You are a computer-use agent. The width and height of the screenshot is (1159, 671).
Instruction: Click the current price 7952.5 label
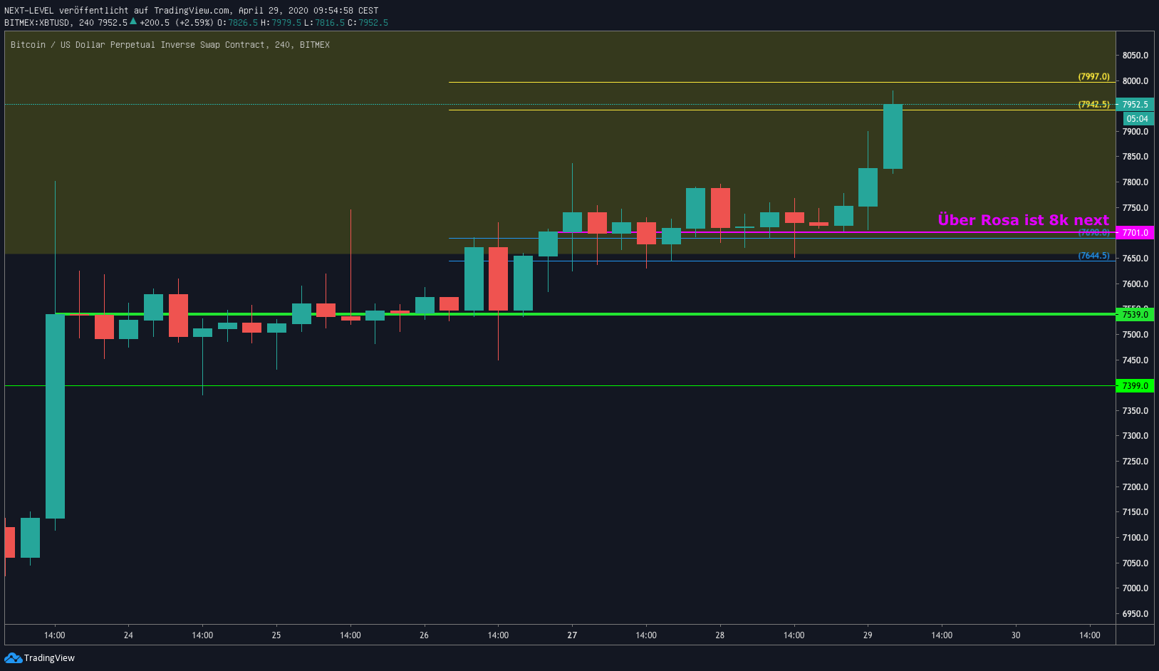1135,104
